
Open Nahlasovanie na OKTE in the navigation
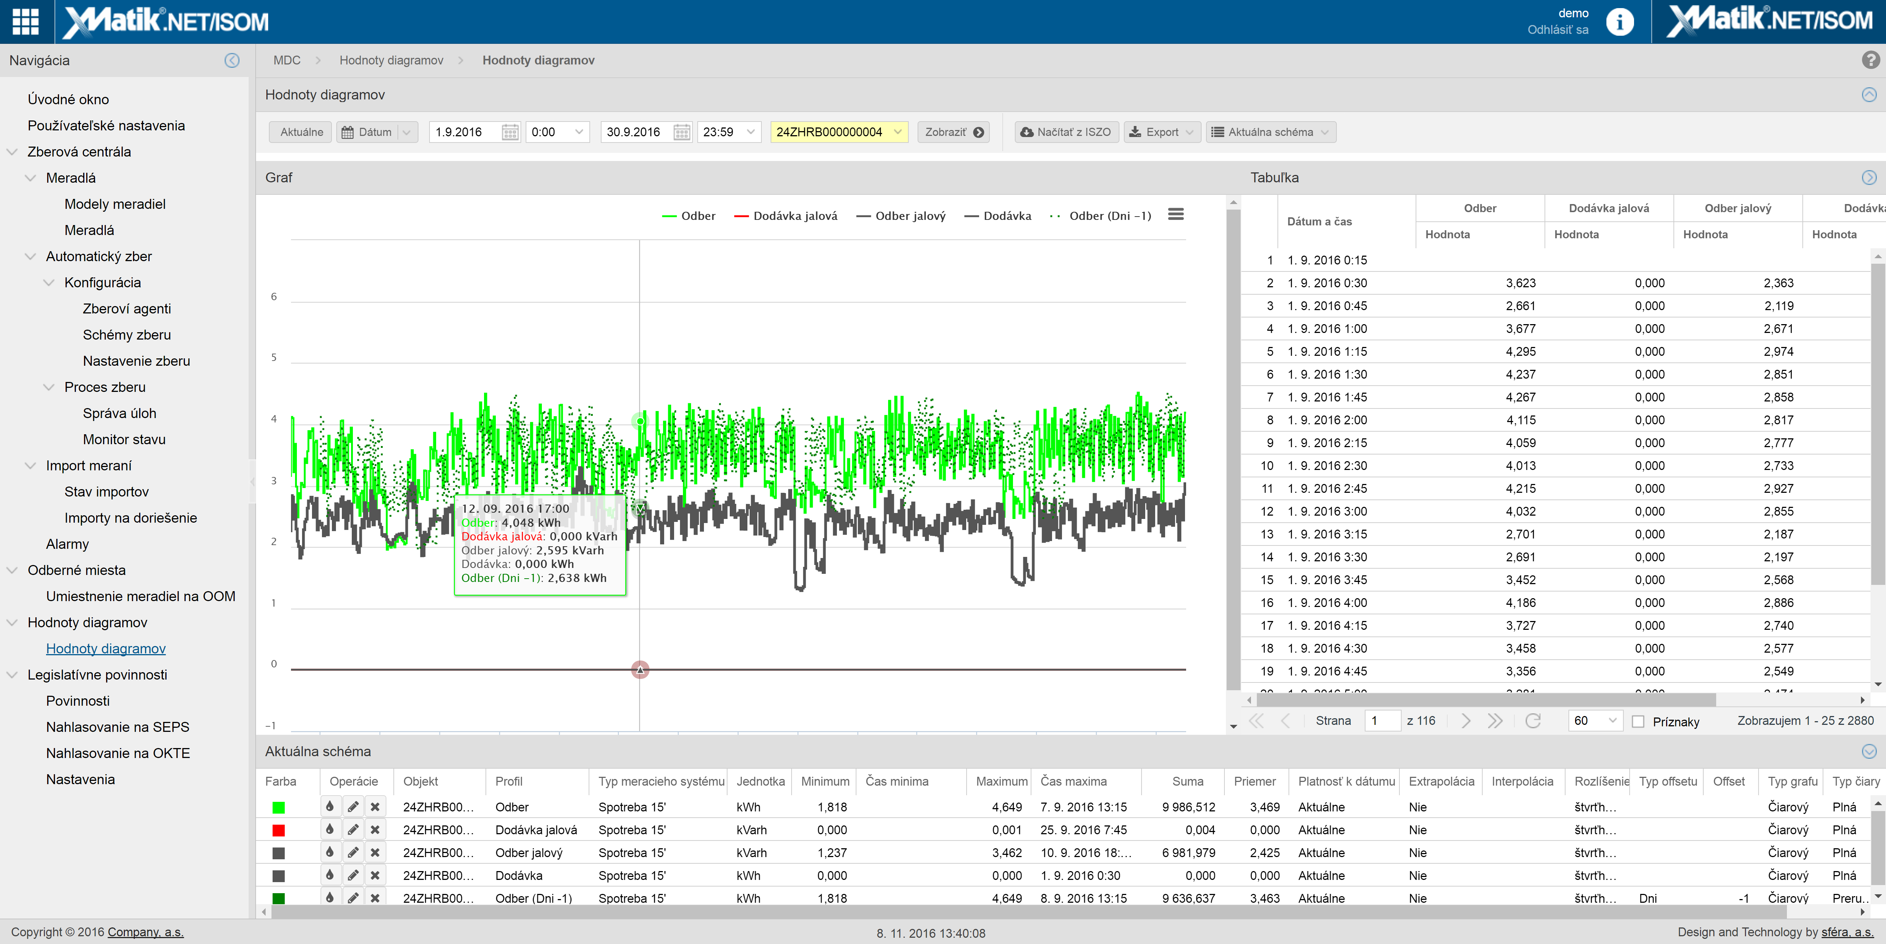118,753
